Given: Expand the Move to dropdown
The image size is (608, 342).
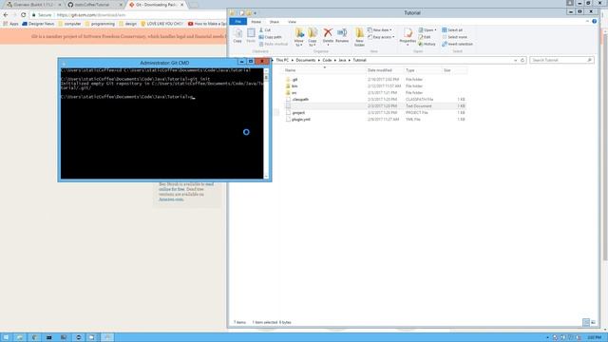Looking at the screenshot, I should click(299, 44).
